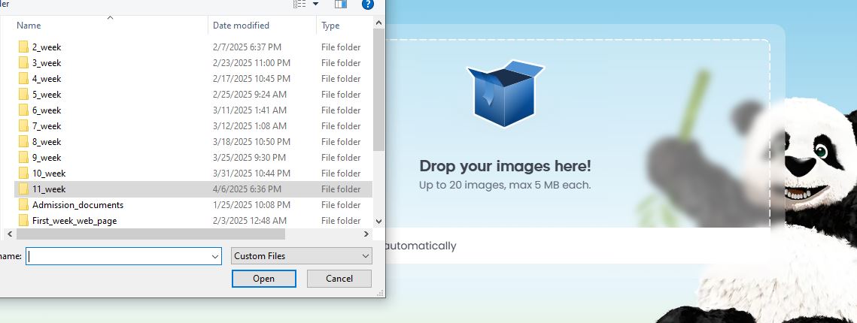Click the File folder type of 11_week
857x323 pixels.
341,189
